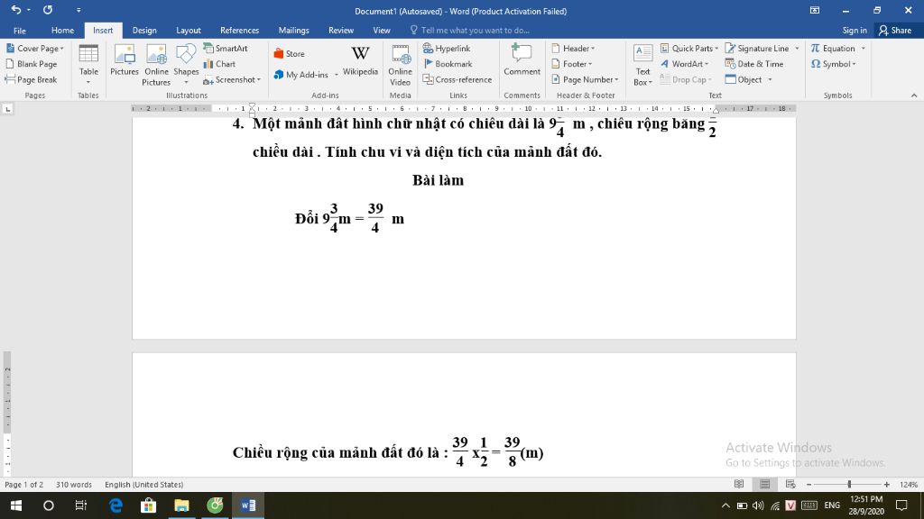Insert a Page Break
Screen dimensions: 924x519
(32, 79)
